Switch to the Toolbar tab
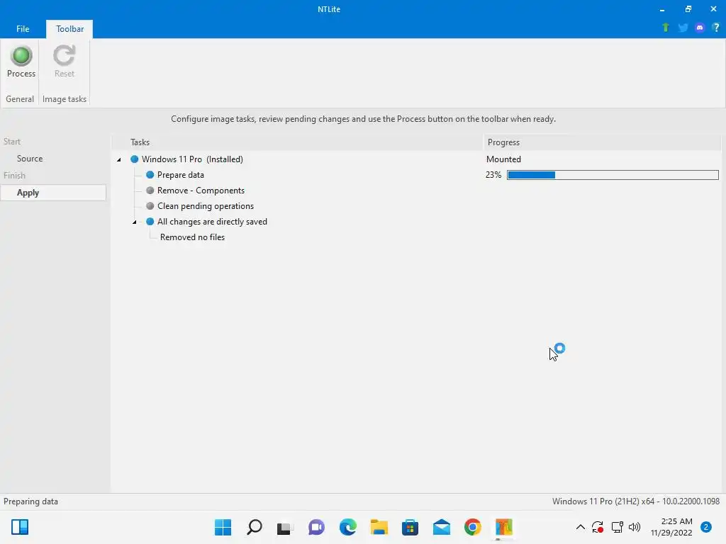This screenshot has width=726, height=544. tap(70, 28)
